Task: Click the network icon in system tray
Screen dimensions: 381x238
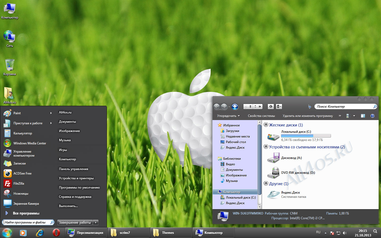Action: coord(338,233)
